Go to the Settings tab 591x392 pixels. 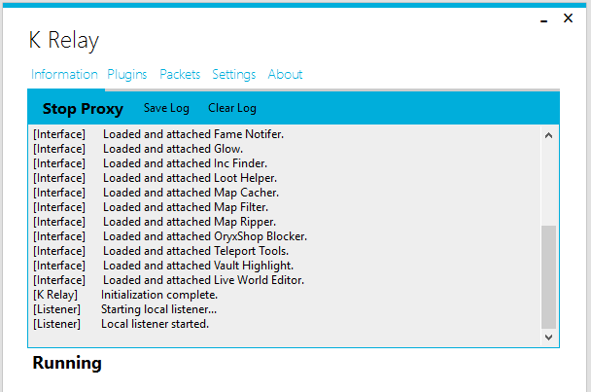click(x=233, y=74)
